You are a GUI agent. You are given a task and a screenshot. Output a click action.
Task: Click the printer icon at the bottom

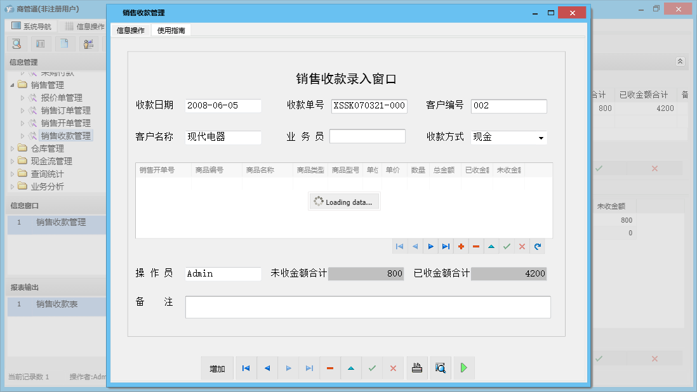coord(417,368)
